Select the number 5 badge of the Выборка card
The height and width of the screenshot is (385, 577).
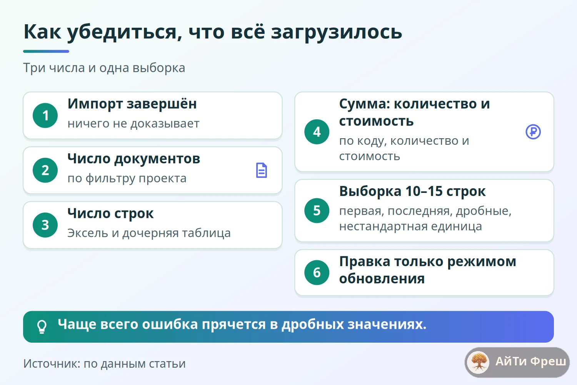coord(317,211)
